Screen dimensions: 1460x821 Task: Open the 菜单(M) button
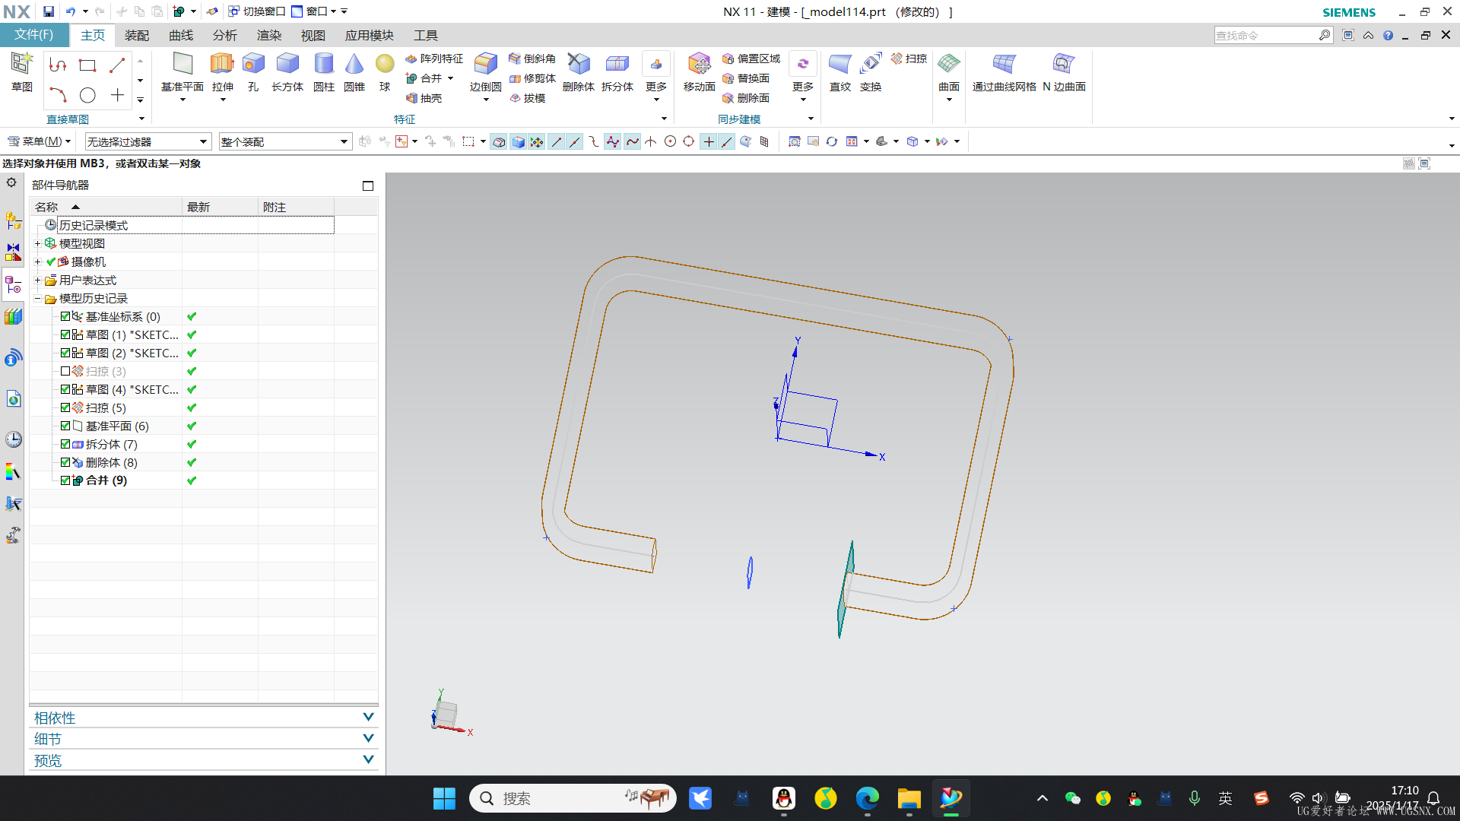[39, 141]
